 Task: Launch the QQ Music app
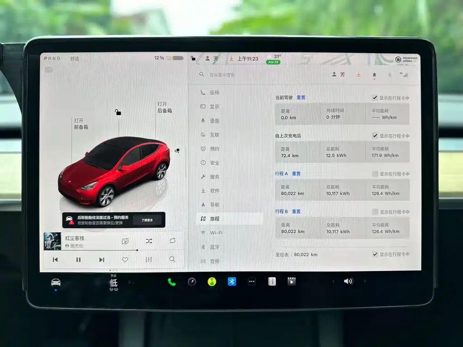[x=212, y=282]
